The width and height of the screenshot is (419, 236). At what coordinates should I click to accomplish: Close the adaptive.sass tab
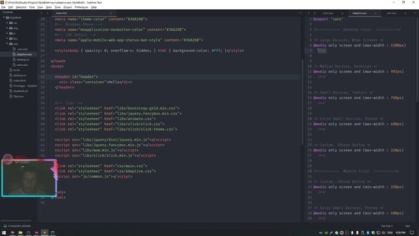375,13
